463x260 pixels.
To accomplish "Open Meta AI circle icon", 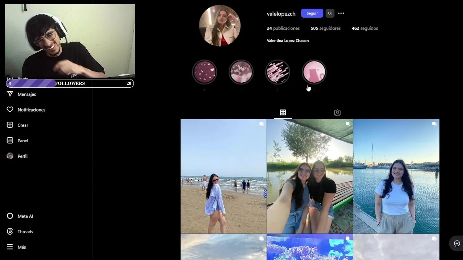I will (10, 216).
